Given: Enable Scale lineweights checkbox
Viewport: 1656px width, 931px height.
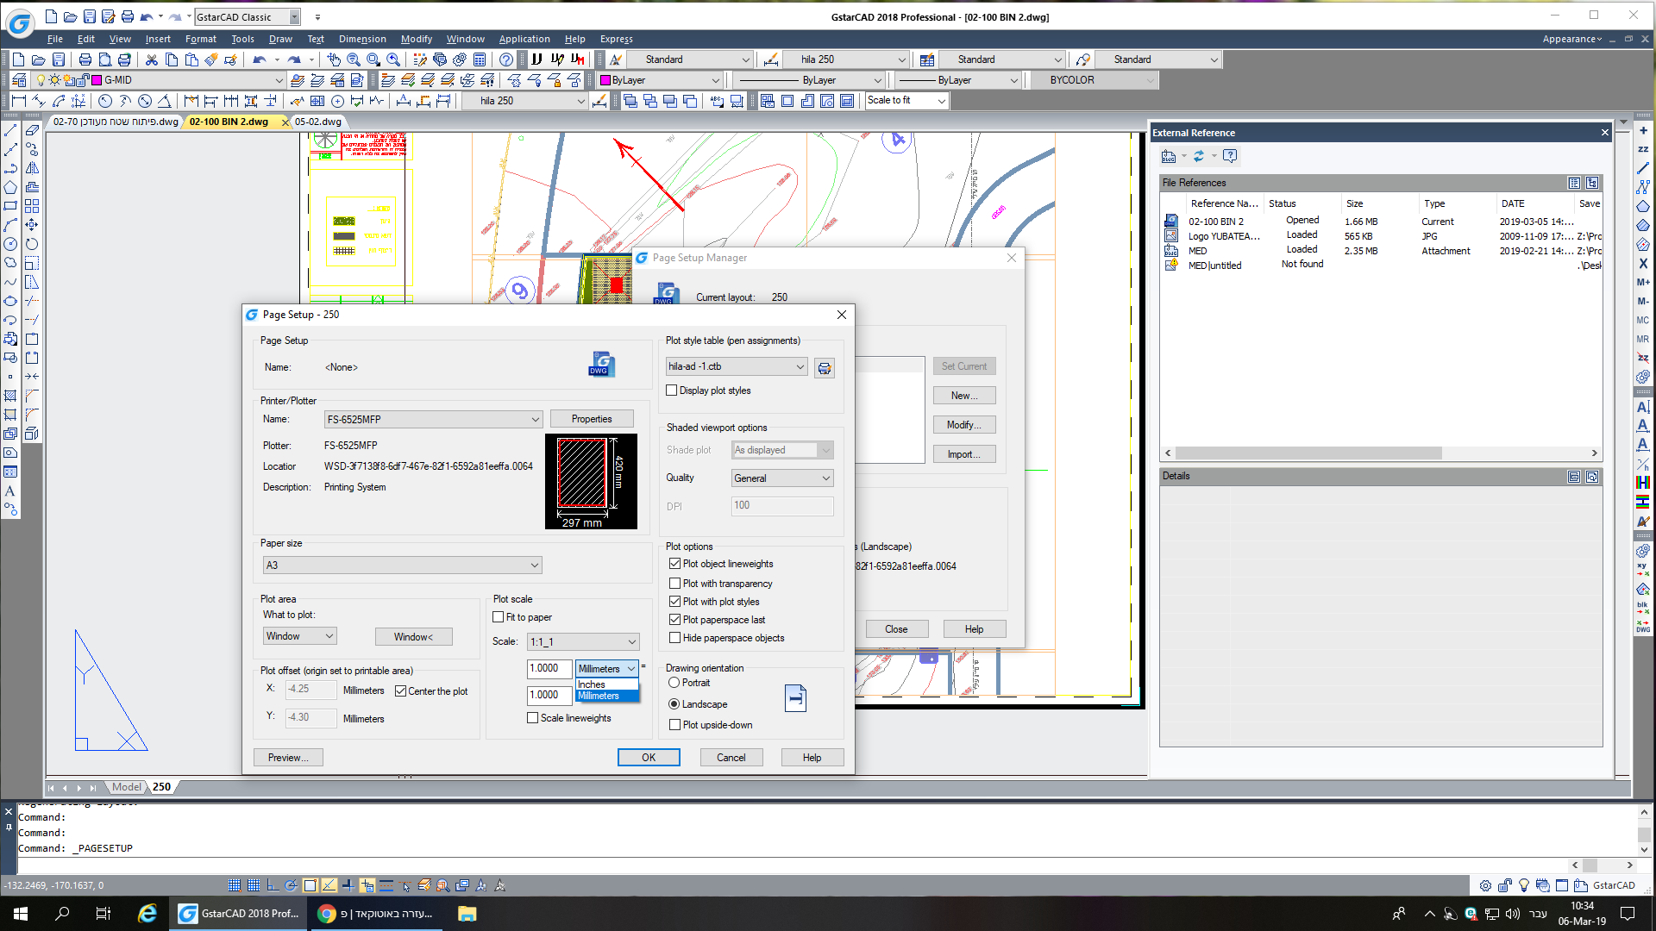Looking at the screenshot, I should click(x=533, y=718).
